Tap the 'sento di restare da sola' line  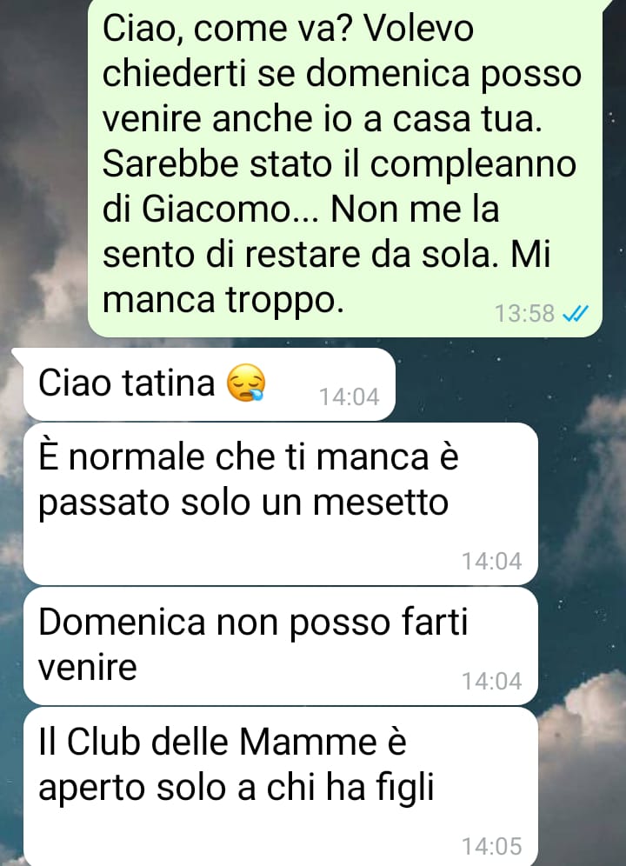tap(296, 255)
